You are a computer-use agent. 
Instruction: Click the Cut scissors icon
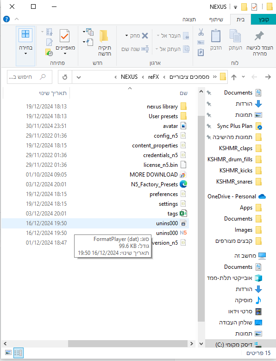pyautogui.click(x=201, y=32)
